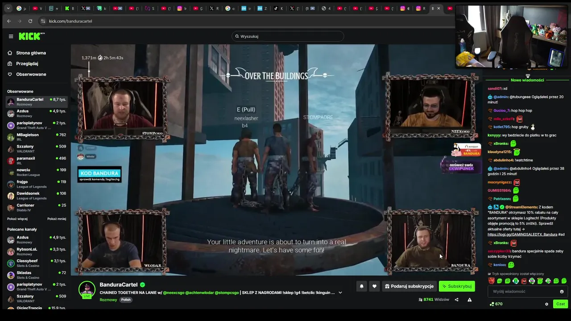Collapse list with Pokaż mniej
571x321 pixels.
tap(57, 219)
